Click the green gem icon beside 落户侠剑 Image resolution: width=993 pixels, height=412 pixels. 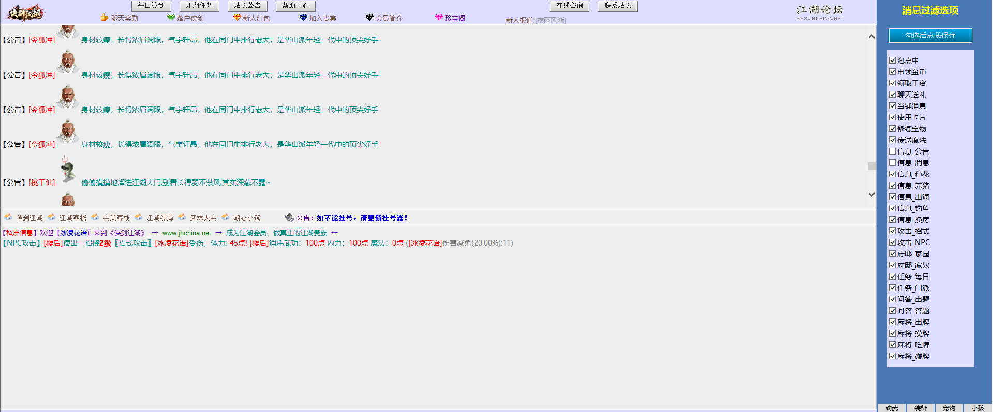(171, 18)
